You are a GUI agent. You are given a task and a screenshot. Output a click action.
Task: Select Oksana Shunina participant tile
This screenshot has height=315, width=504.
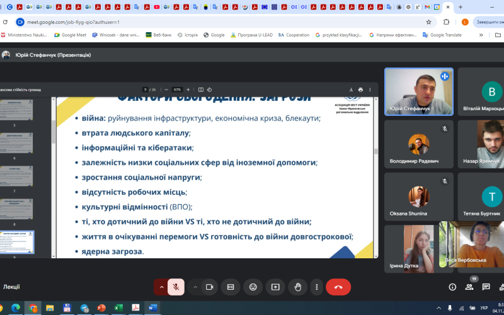419,197
